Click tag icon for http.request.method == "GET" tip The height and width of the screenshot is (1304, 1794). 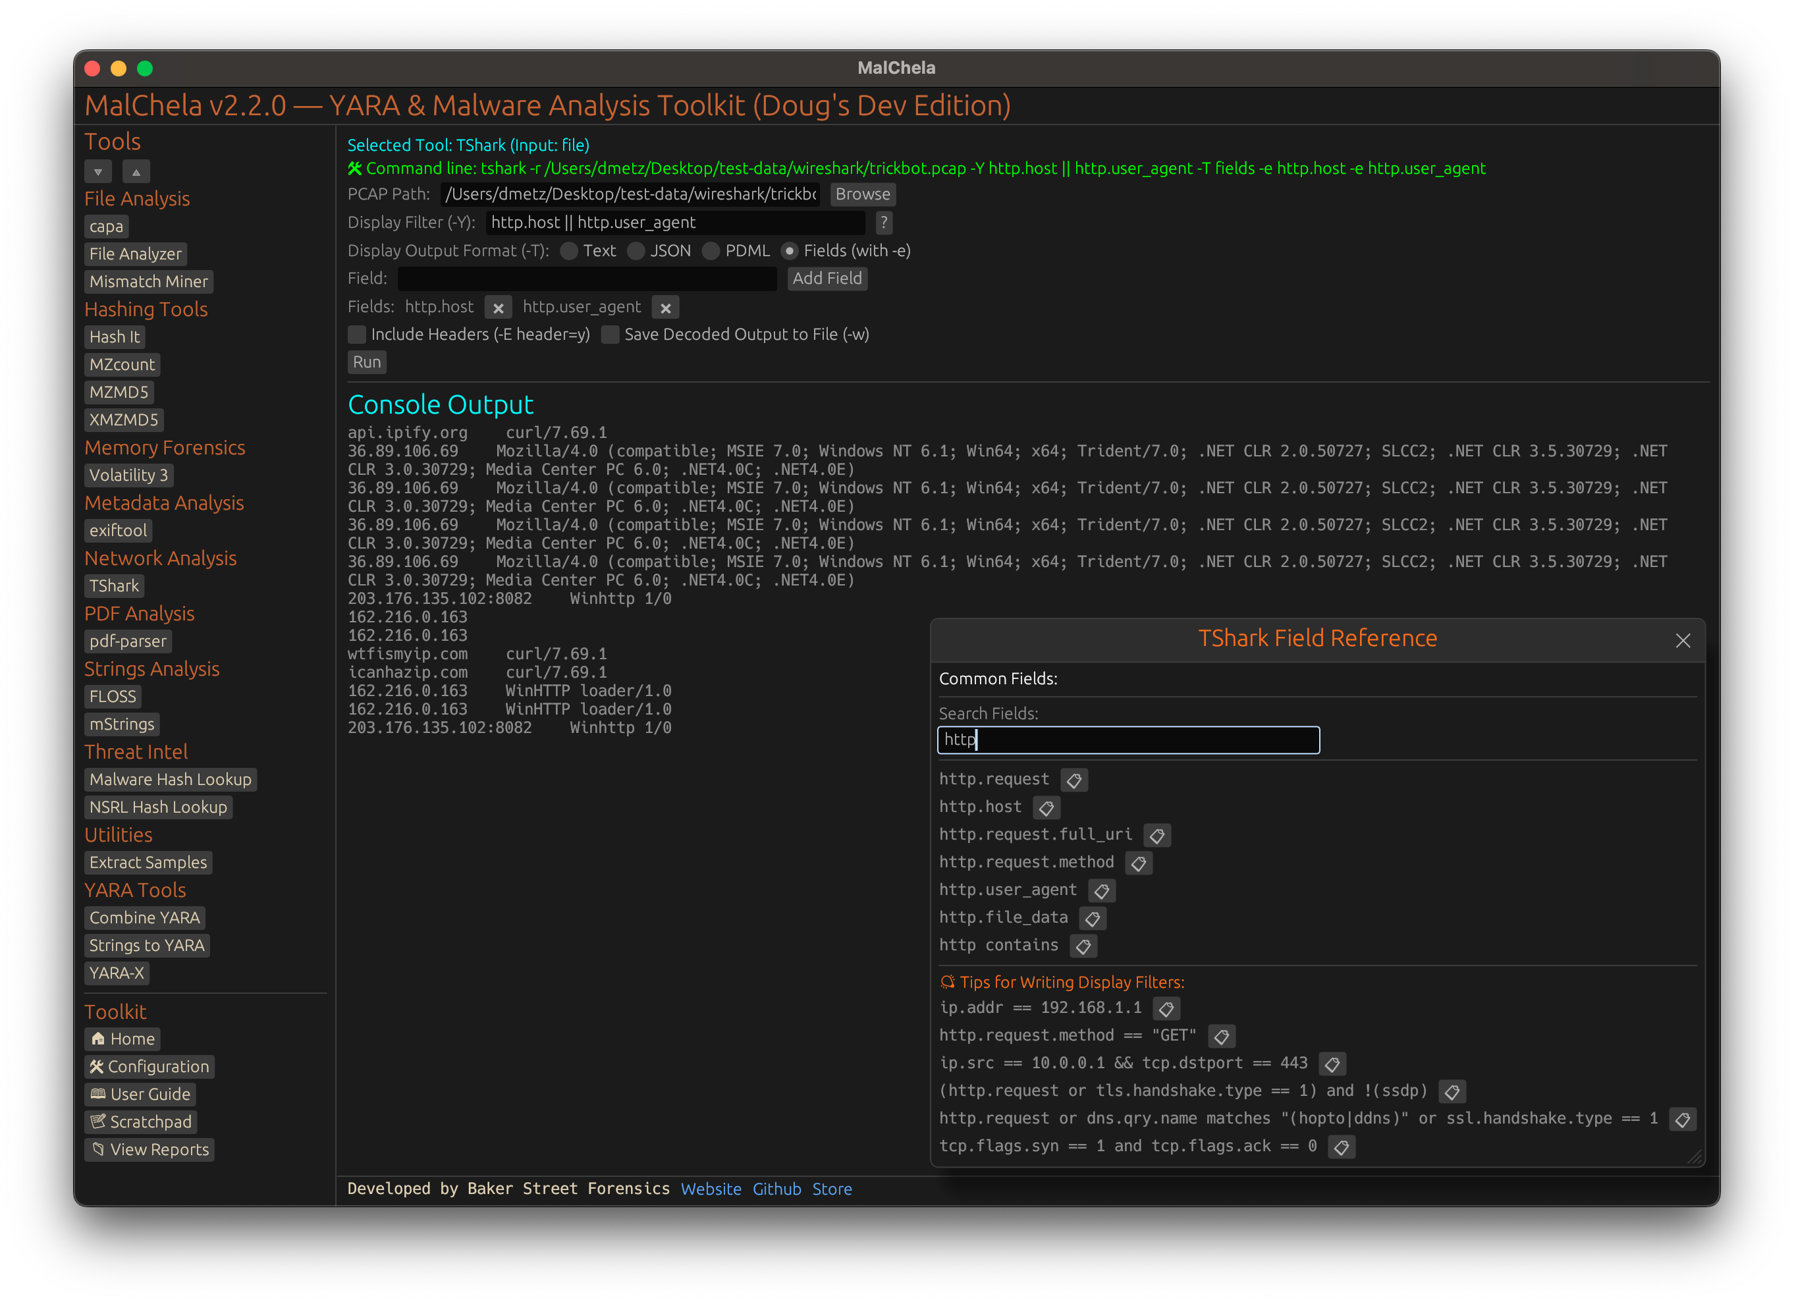[1221, 1036]
